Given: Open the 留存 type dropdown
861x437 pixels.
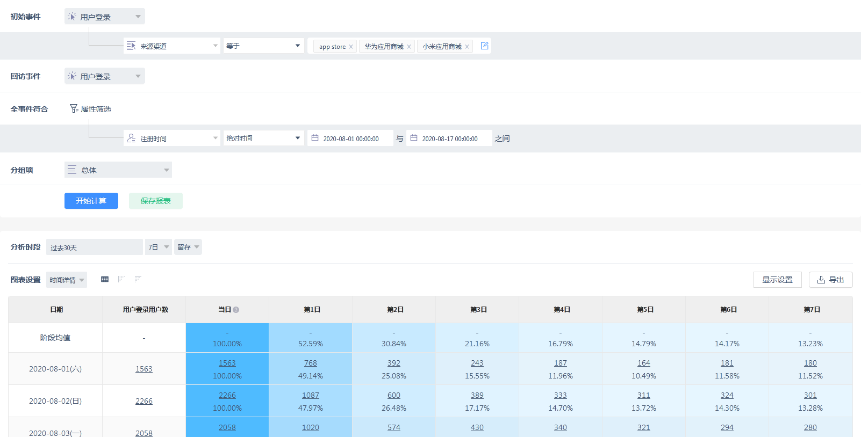Looking at the screenshot, I should tap(188, 247).
